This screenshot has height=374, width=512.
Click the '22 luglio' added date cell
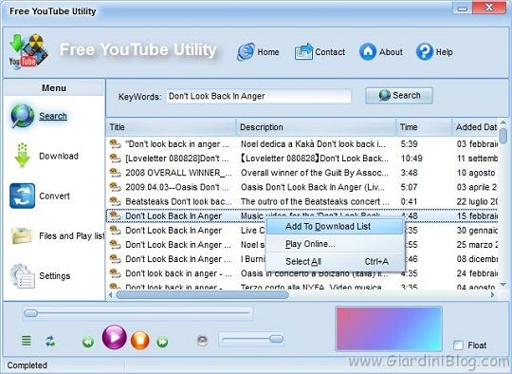coord(477,201)
